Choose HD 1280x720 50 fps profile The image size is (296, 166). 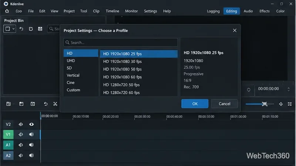click(139, 85)
